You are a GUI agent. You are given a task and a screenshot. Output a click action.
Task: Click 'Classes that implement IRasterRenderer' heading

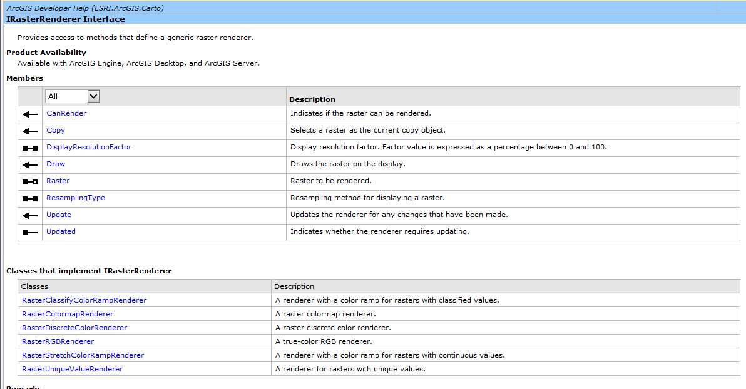tap(89, 271)
